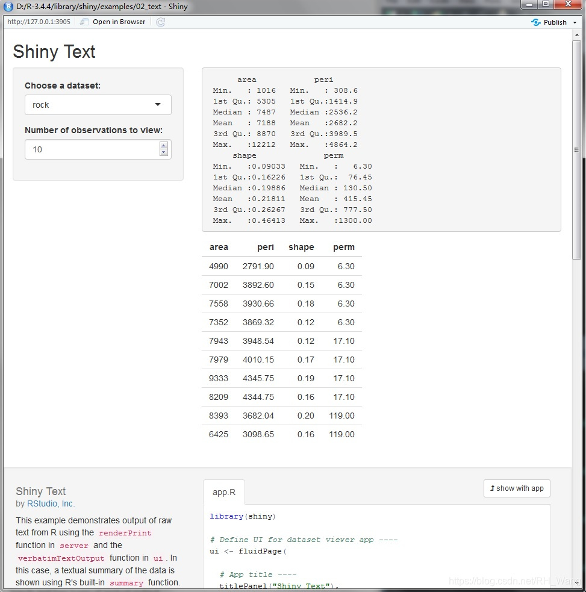Click the peri cell 3930.66

click(258, 304)
